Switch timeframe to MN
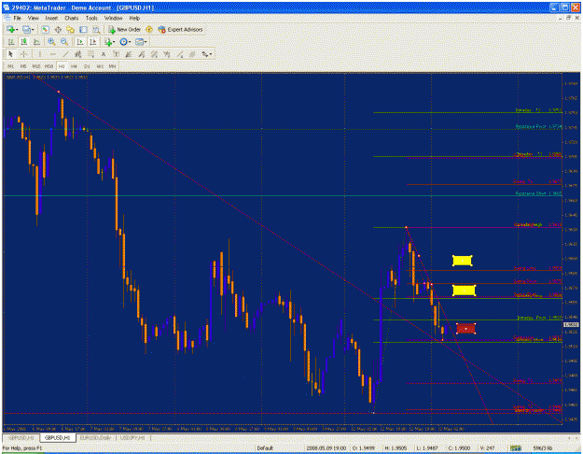The width and height of the screenshot is (583, 454). point(112,66)
